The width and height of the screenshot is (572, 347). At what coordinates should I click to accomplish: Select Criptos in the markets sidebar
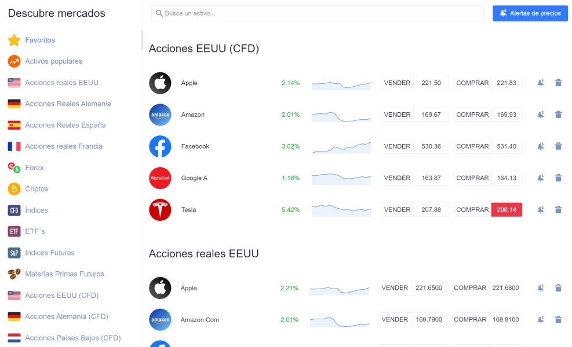tap(37, 189)
